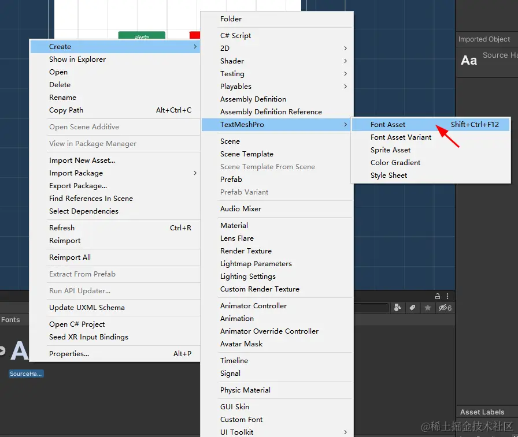
Task: Create a new Scene
Action: [277, 141]
